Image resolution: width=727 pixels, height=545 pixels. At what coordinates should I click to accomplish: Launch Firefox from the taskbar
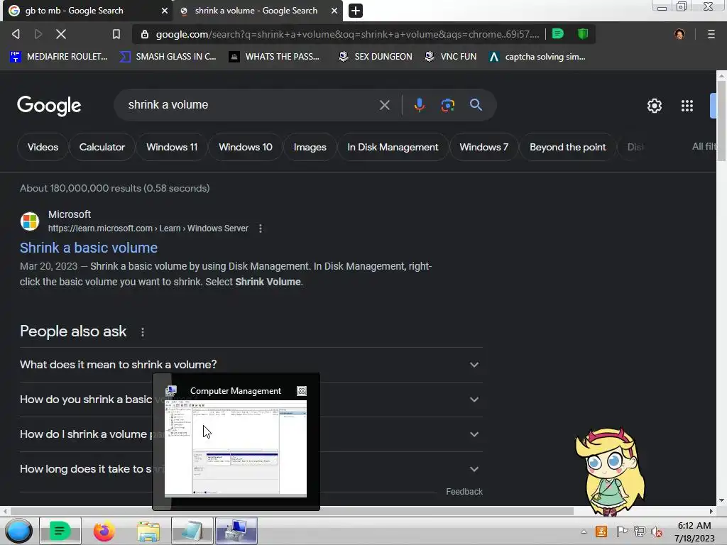click(x=104, y=531)
